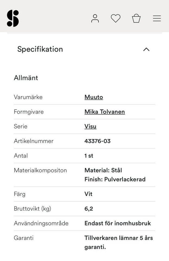Image resolution: width=169 pixels, height=261 pixels.
Task: Click the Varumärke row label
Action: click(x=28, y=97)
